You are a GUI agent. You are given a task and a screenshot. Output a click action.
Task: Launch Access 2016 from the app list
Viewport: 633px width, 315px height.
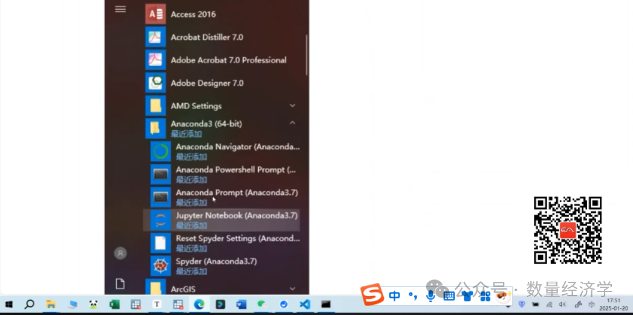click(222, 14)
